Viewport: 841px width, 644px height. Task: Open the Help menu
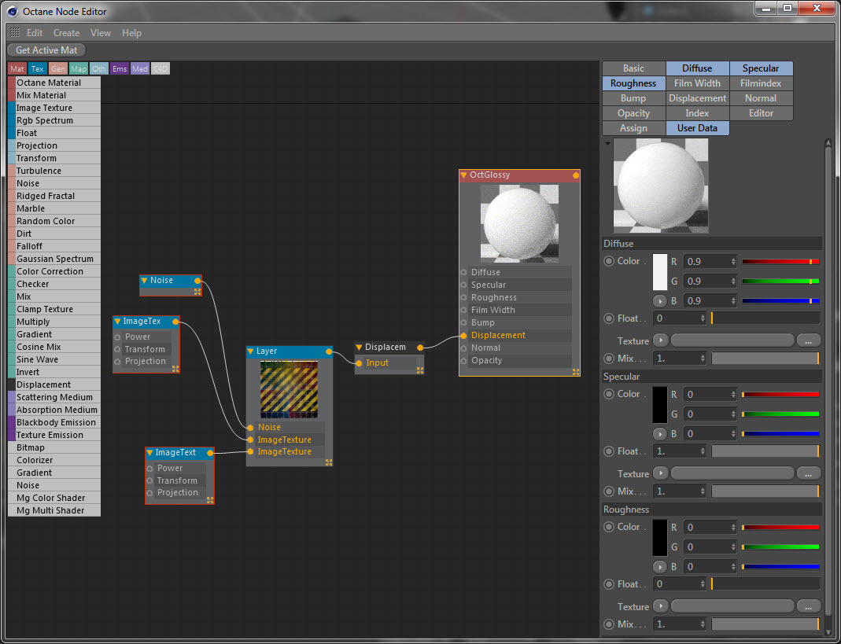point(131,33)
